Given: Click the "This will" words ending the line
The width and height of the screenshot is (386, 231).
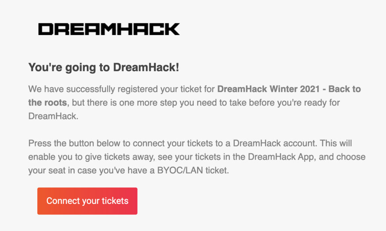Looking at the screenshot, I should (x=336, y=143).
